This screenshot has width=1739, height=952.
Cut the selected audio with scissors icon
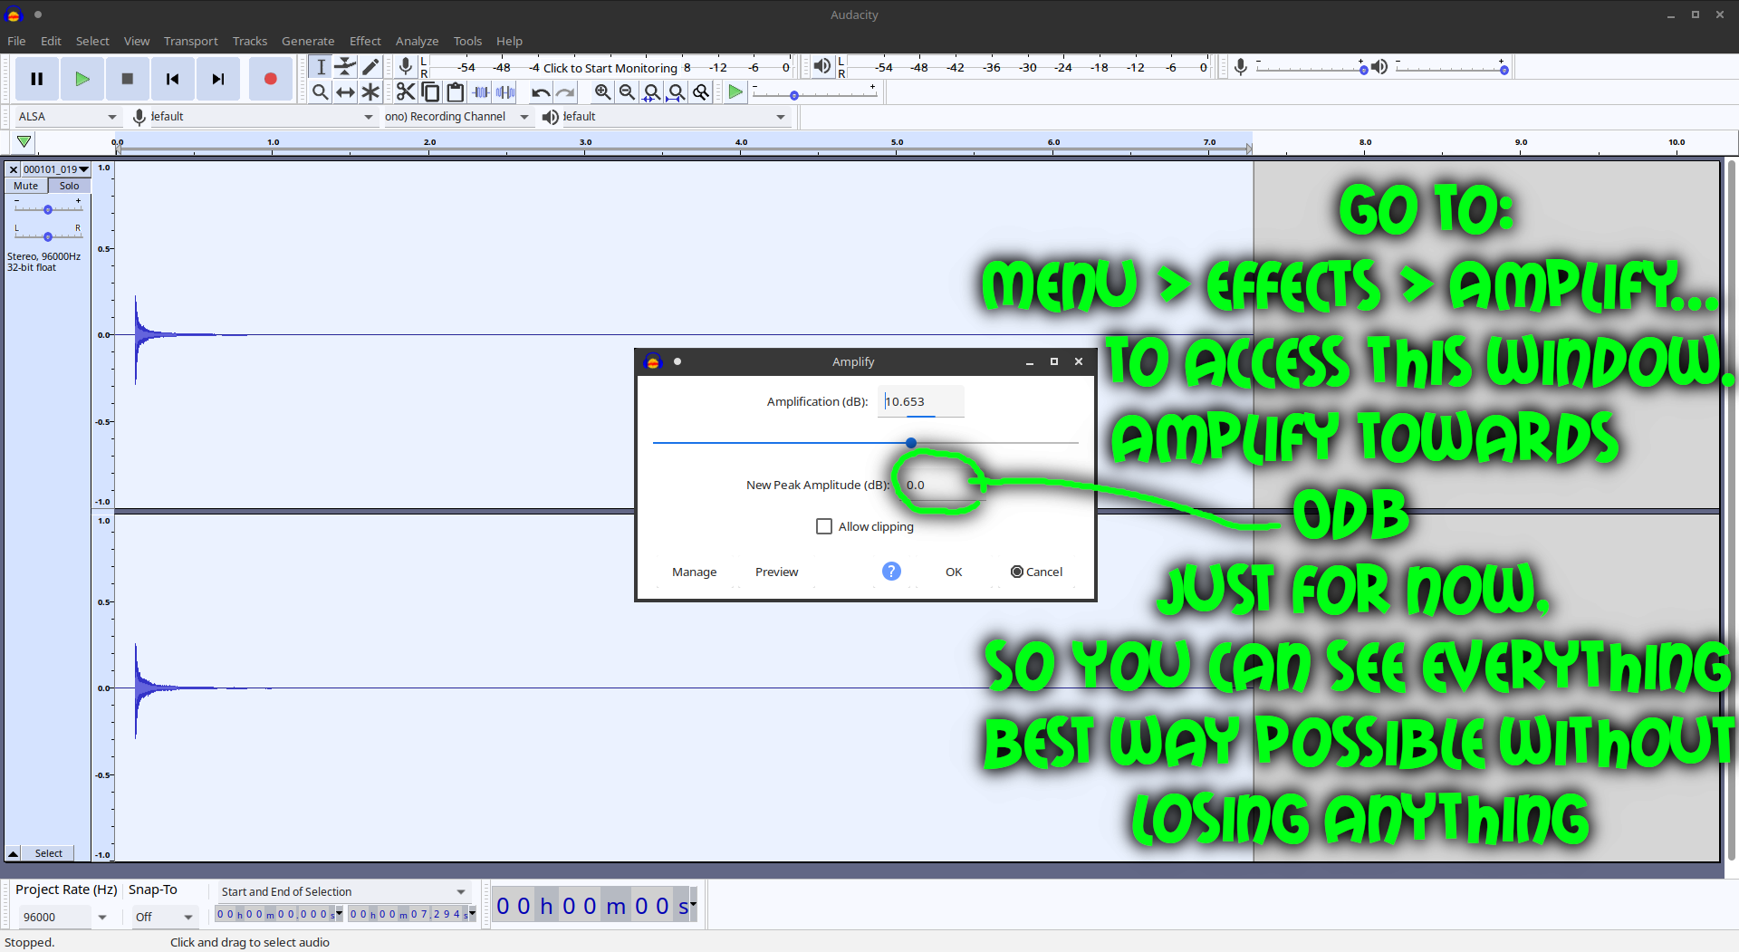[x=405, y=91]
